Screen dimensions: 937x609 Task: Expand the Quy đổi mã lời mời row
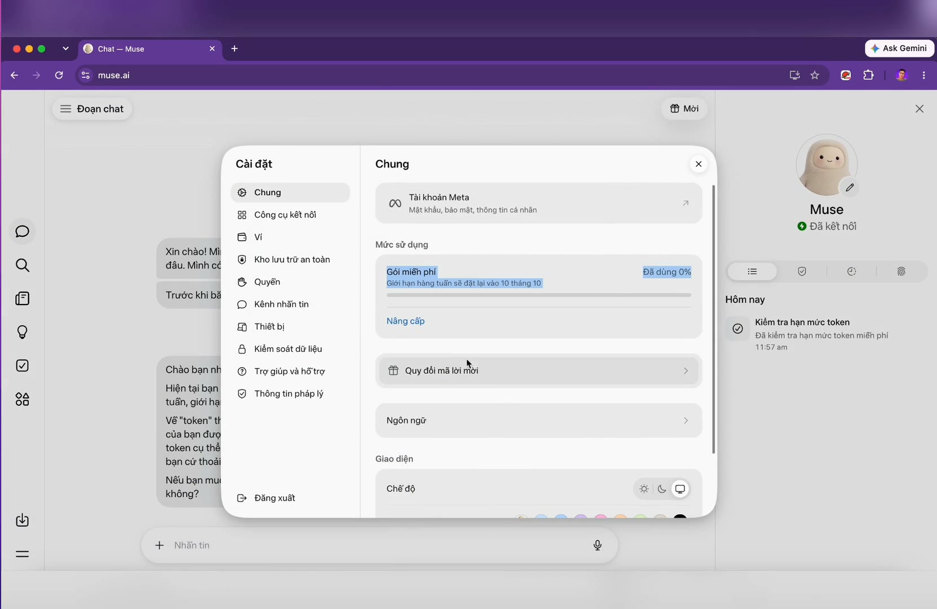[x=538, y=370]
